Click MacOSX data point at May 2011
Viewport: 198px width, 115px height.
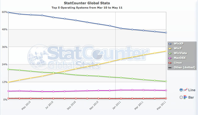pos(166,90)
